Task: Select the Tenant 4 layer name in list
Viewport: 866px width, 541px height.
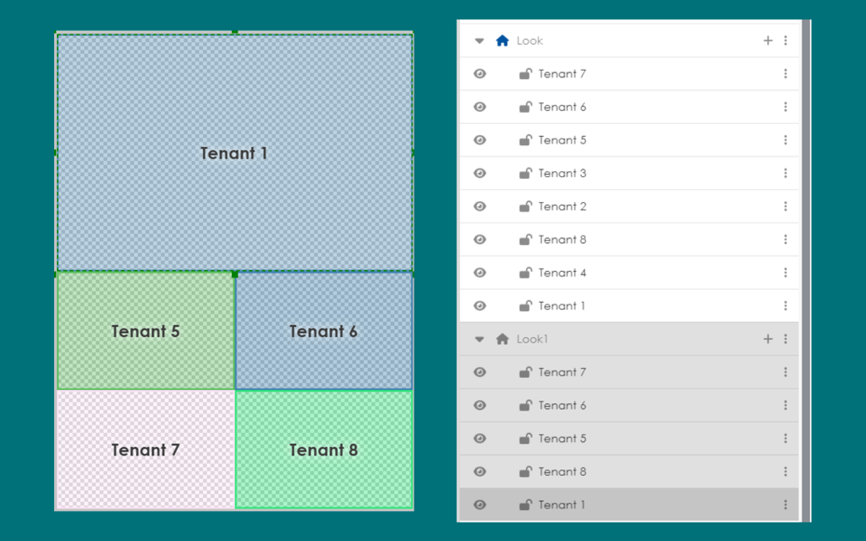Action: pyautogui.click(x=562, y=273)
